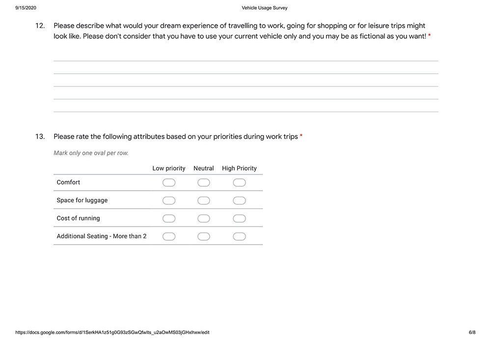Screen dimensions: 491x340
Task: Mark Space for luggage as Neutral
Action: click(204, 200)
